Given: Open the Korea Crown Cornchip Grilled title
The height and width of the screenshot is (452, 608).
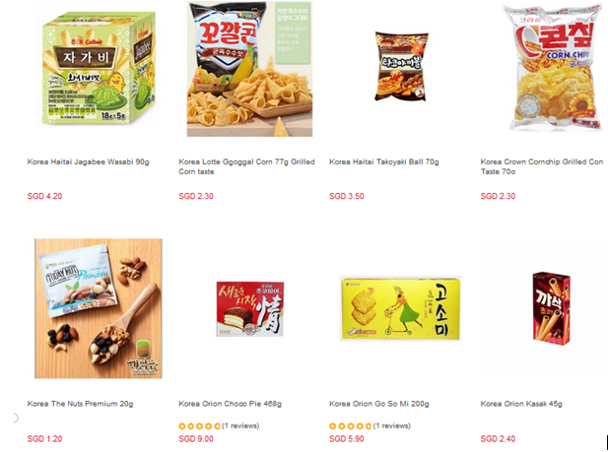Looking at the screenshot, I should [x=542, y=166].
